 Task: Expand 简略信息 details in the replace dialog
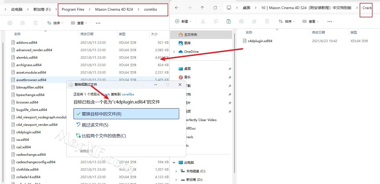(x=84, y=151)
